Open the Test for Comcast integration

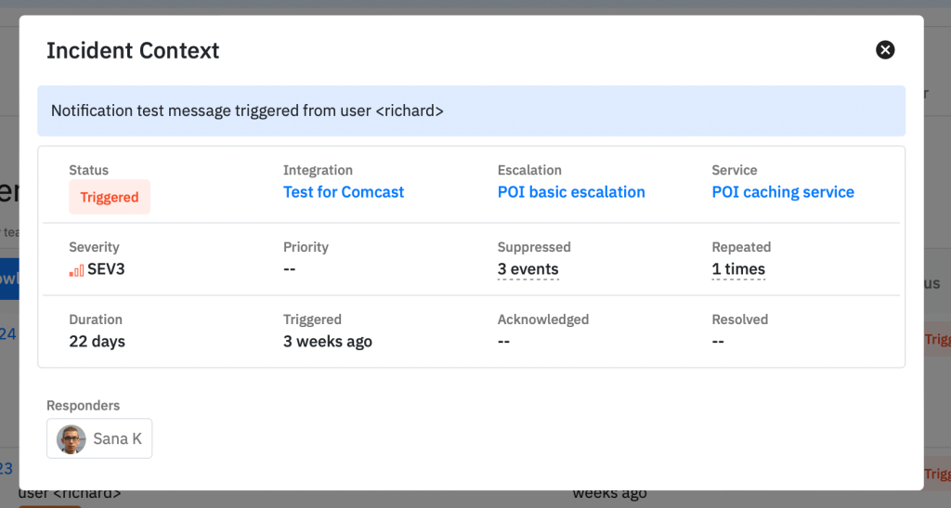344,192
